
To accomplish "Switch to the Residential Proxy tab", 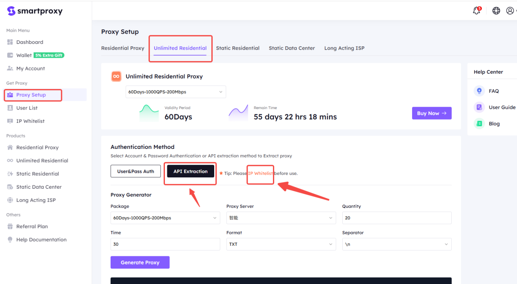I will pos(123,48).
